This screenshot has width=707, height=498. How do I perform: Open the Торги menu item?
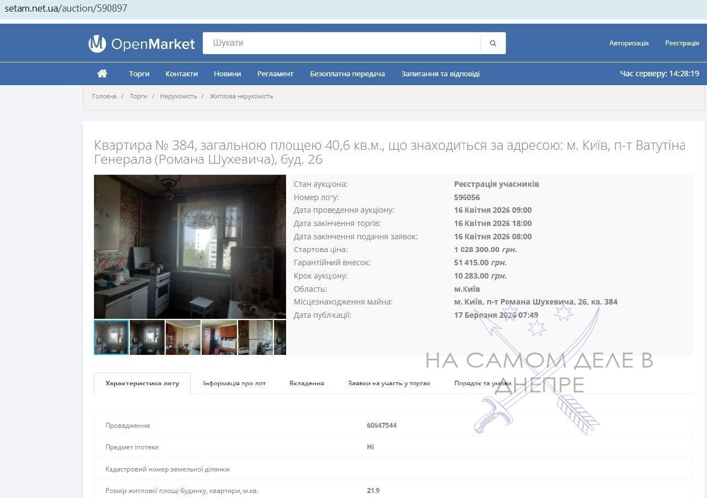point(139,74)
